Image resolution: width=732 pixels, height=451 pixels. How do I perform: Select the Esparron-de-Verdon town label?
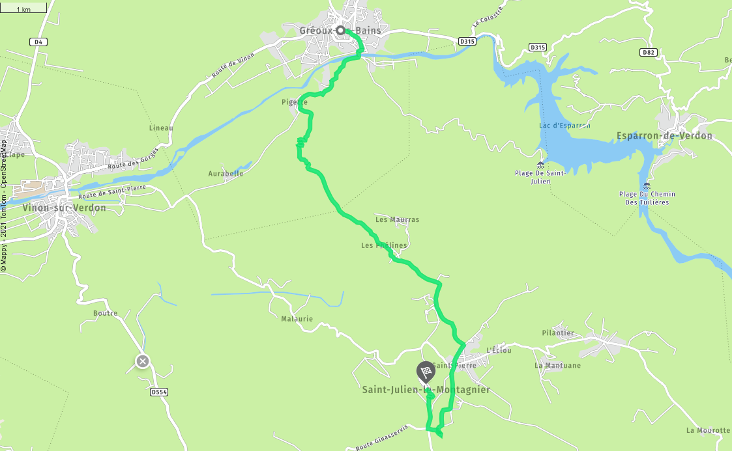[x=664, y=136]
